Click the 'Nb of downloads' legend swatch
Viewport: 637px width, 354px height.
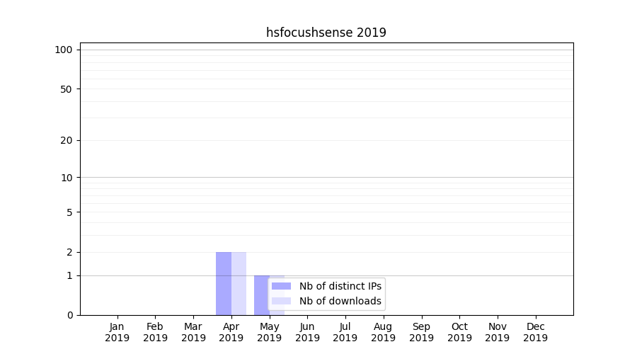[281, 301]
